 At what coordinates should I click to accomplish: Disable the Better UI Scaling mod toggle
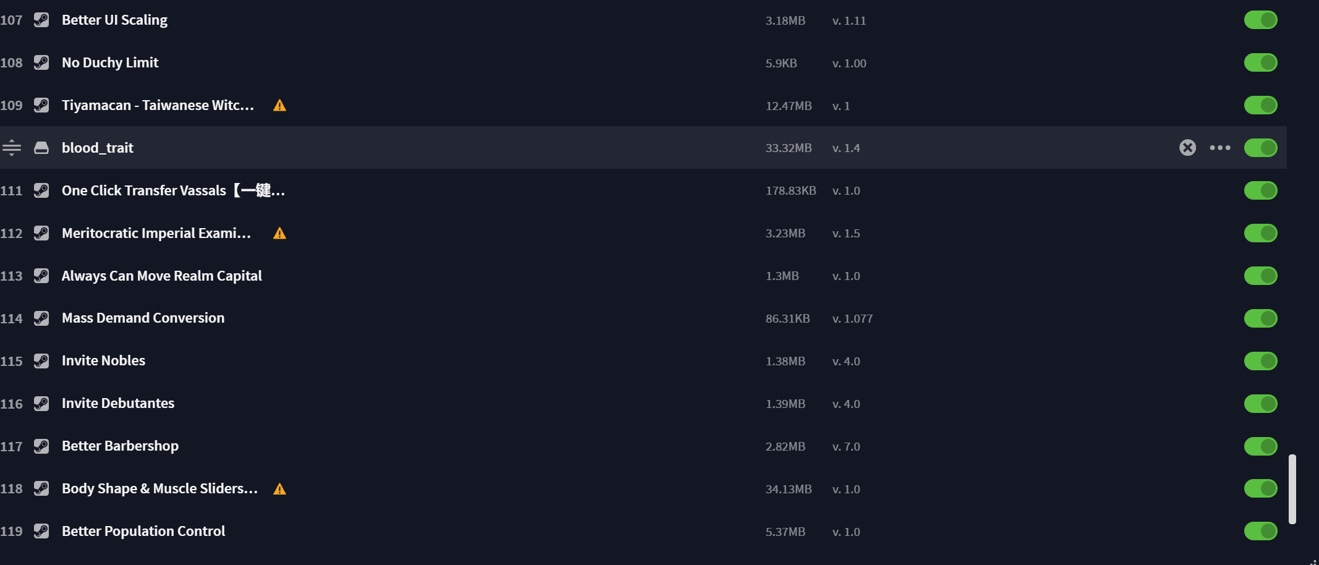[1260, 20]
